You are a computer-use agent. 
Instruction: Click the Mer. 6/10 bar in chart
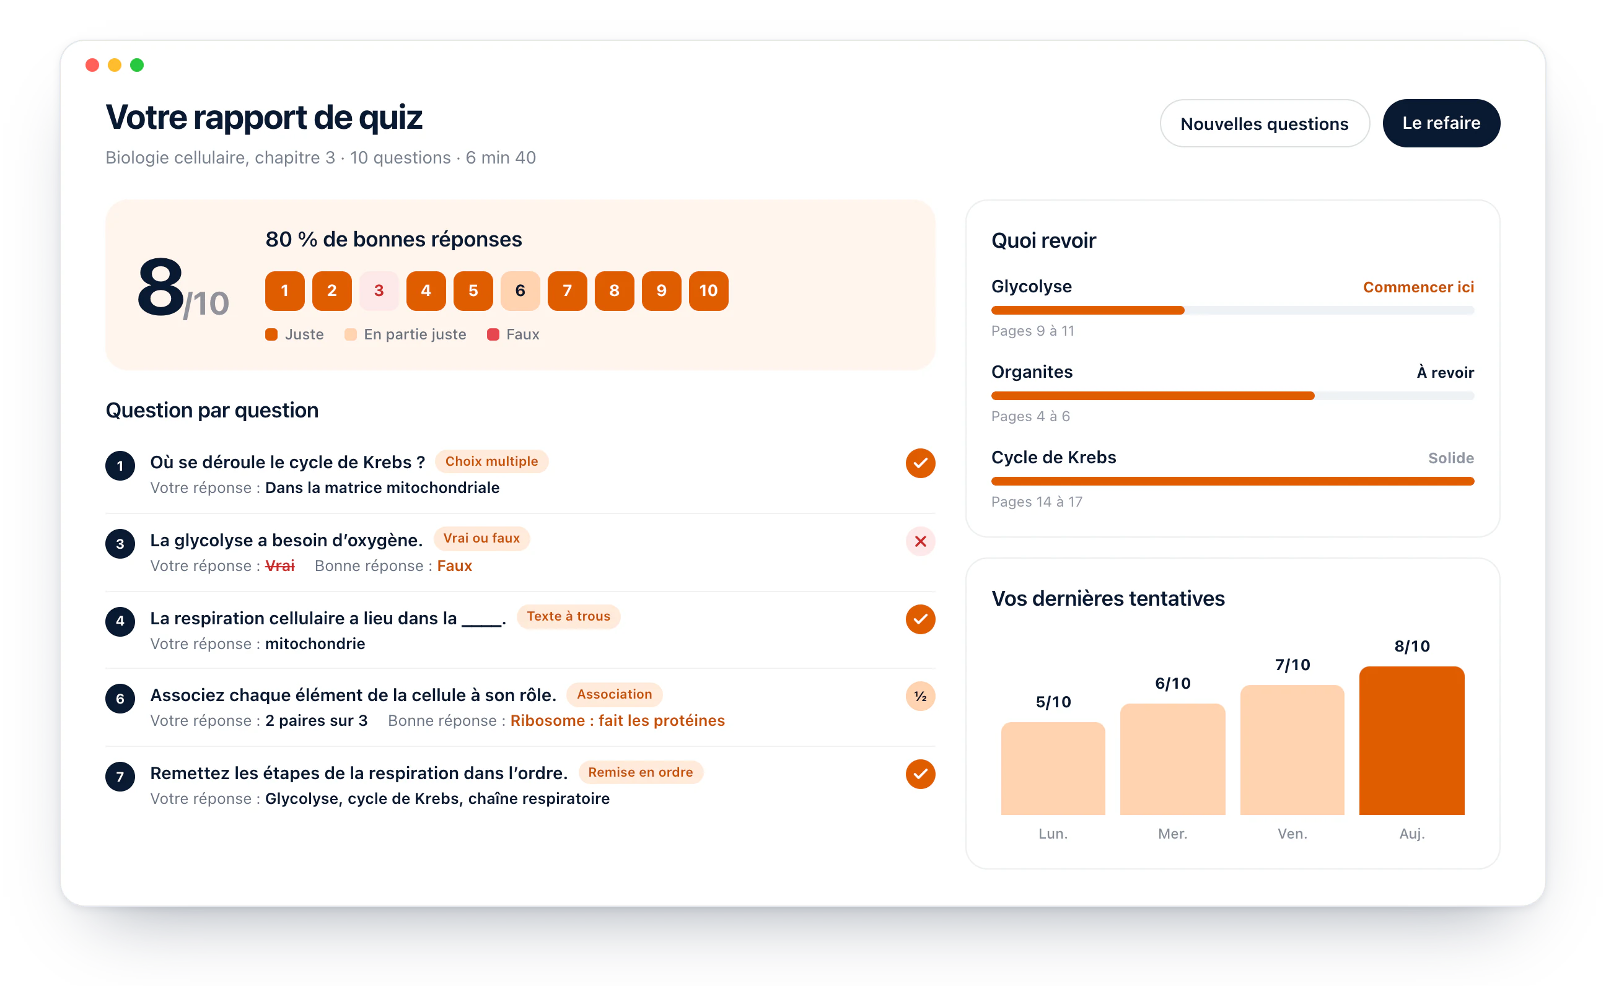[1172, 759]
